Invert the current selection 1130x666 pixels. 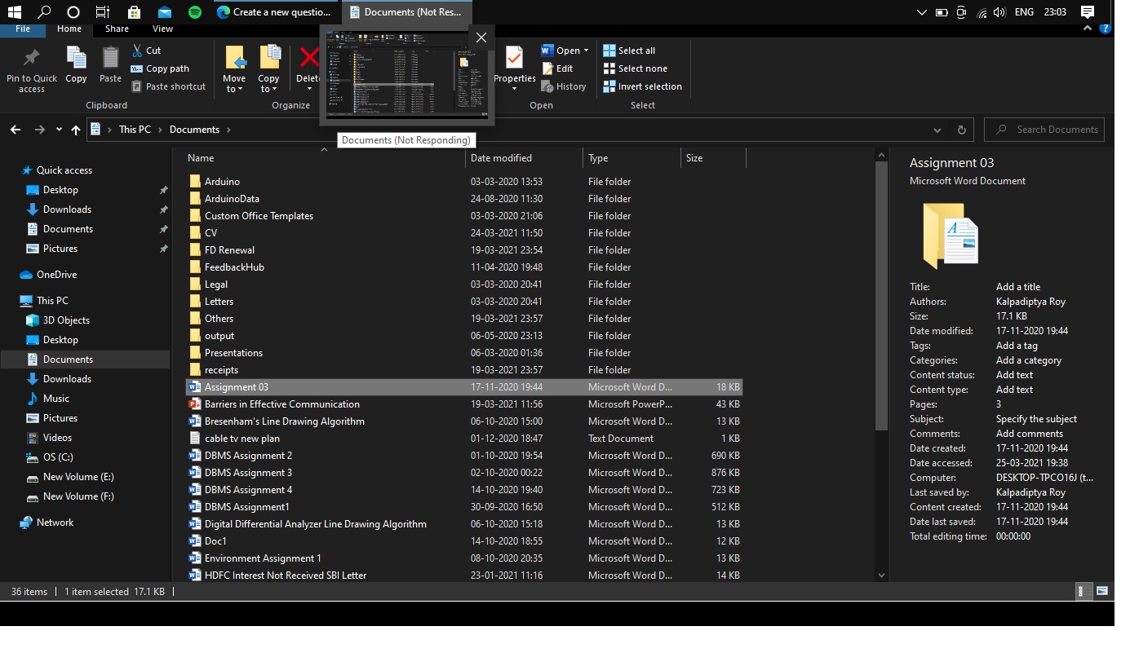pos(642,86)
